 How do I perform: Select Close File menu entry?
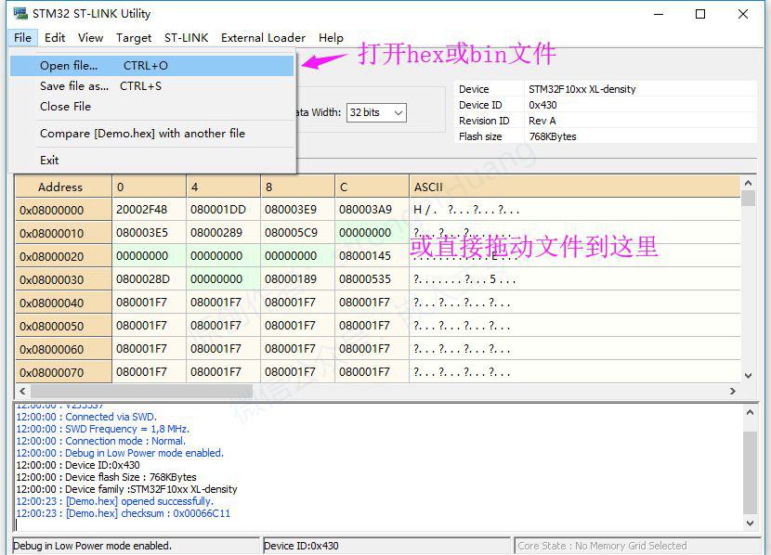pos(152,107)
